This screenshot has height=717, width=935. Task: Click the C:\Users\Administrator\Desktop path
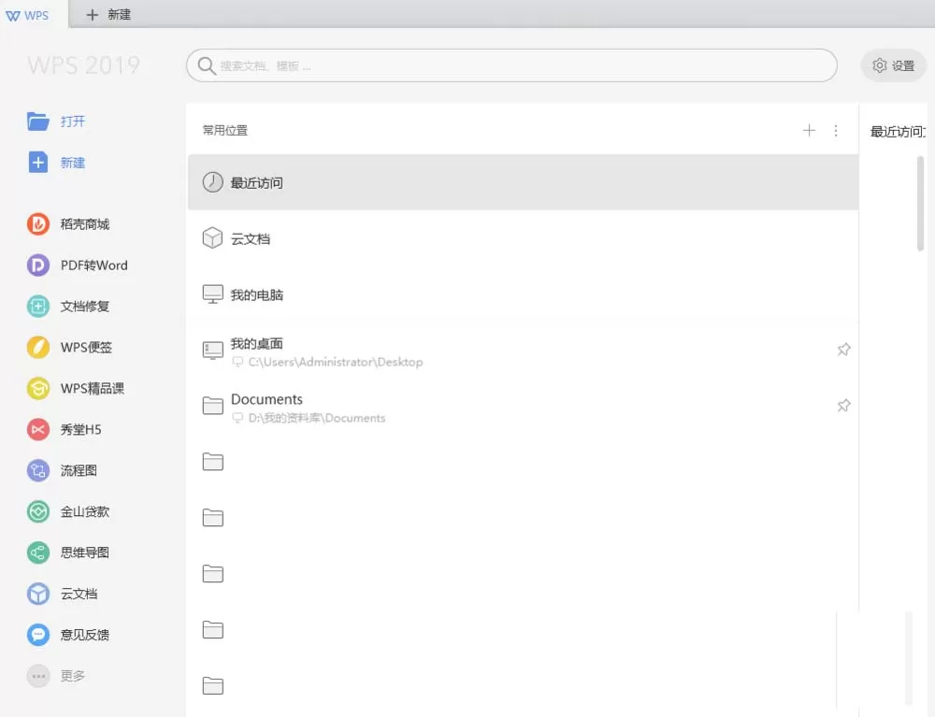click(x=336, y=362)
